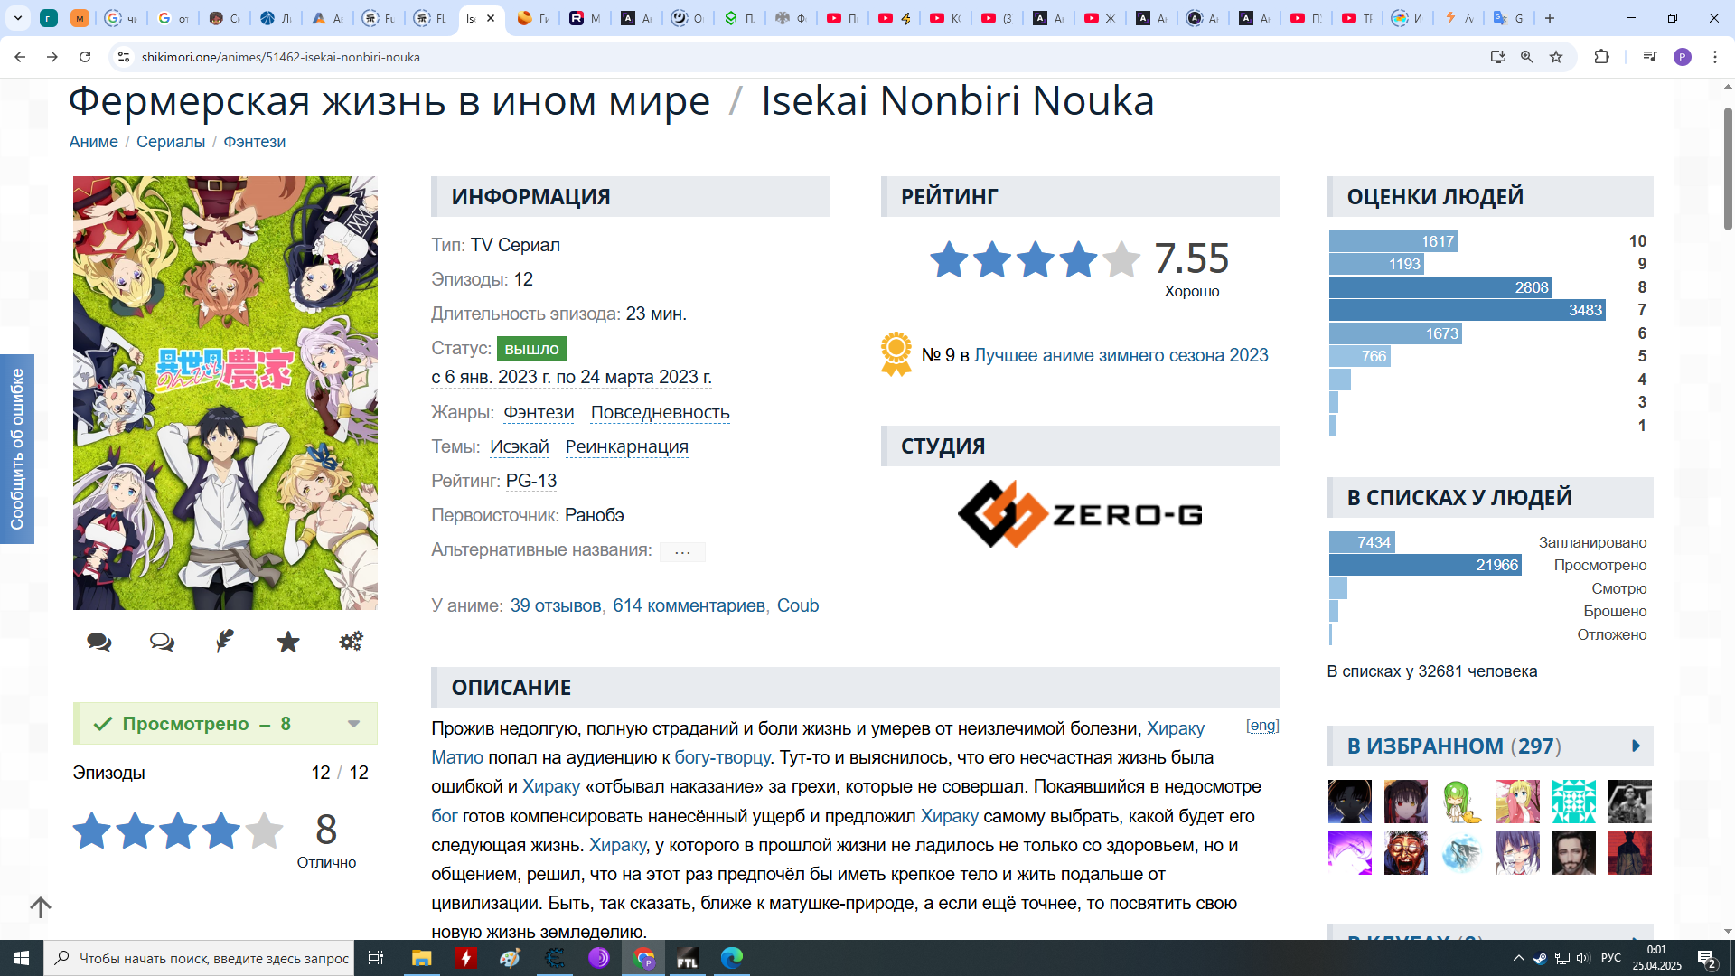
Task: Click the orange award ribbon icon
Action: click(896, 354)
